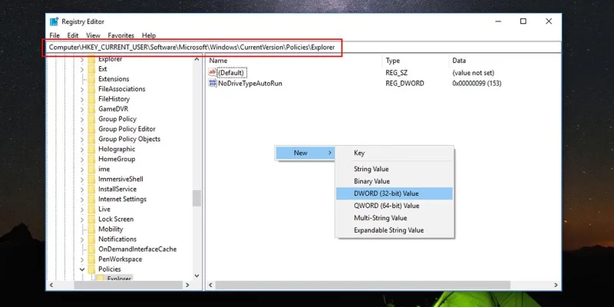Select the OnDemandInterfaceCache key
Image resolution: width=614 pixels, height=307 pixels.
point(137,249)
